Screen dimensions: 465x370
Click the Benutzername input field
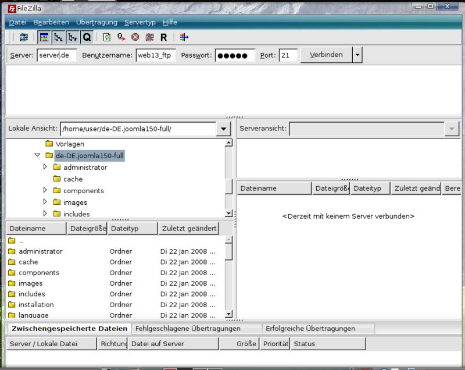pyautogui.click(x=155, y=55)
